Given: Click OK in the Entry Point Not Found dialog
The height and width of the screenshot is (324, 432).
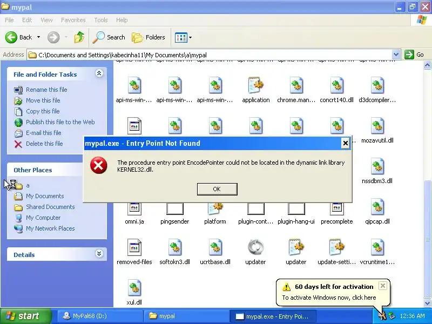Looking at the screenshot, I should [217, 189].
